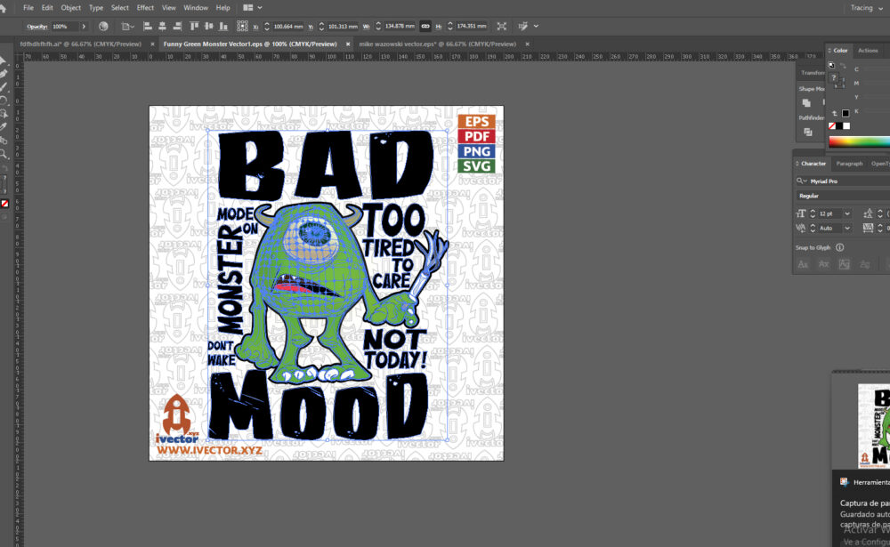The image size is (890, 547).
Task: Click the W width value field
Action: (x=399, y=27)
